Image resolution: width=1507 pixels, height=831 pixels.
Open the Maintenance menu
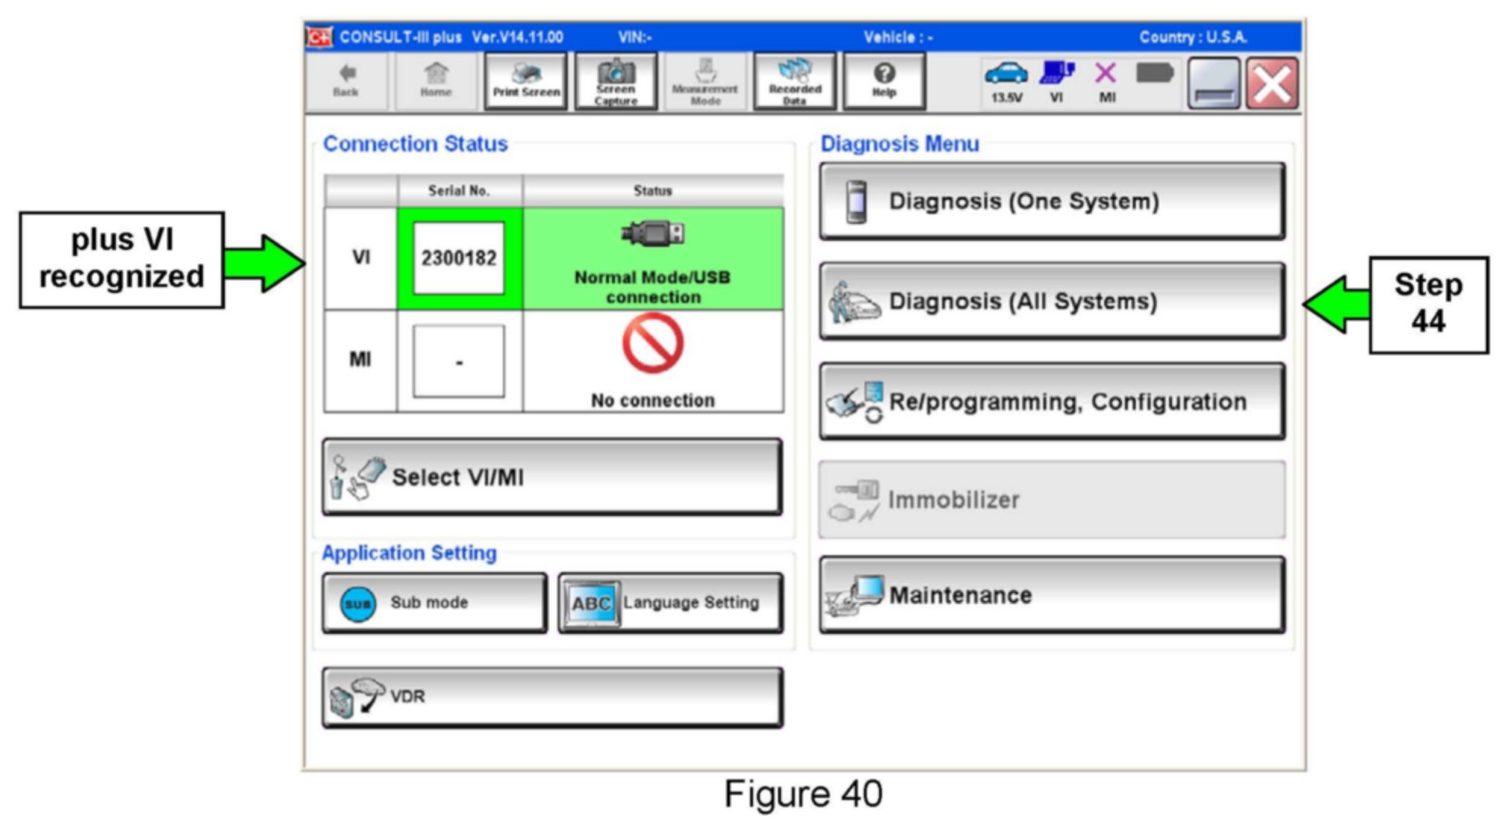[1052, 595]
